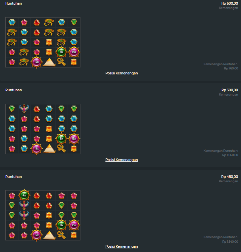Image resolution: width=241 pixels, height=252 pixels.
Task: Select the pyramid symbol in the Rp 300,00 grid
Action: tap(49, 149)
